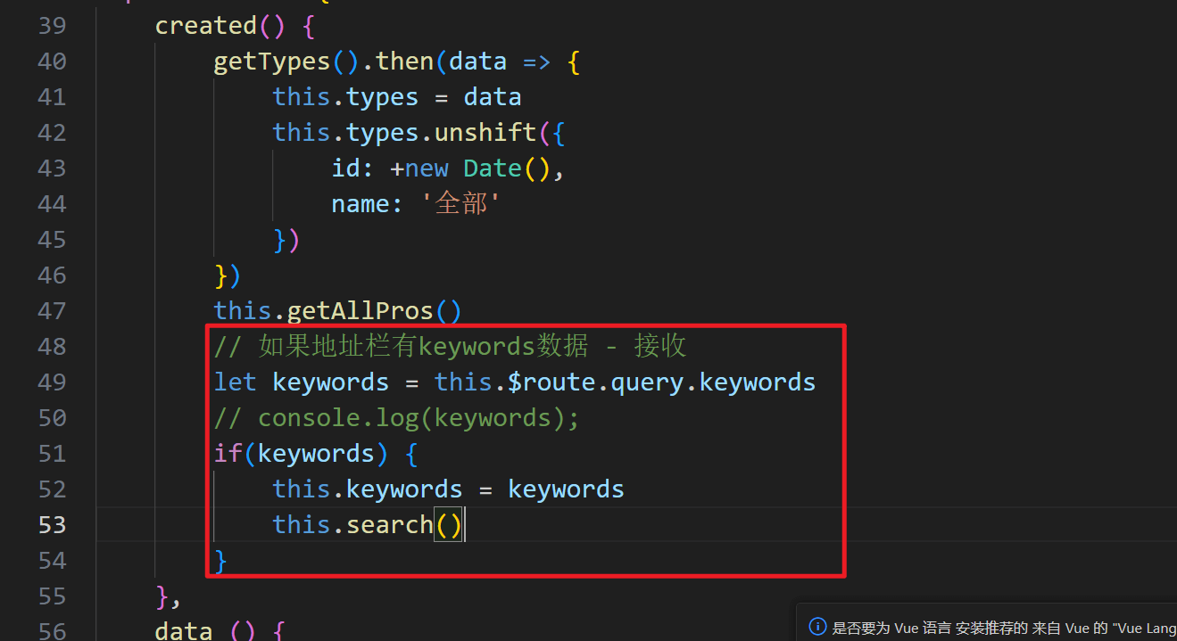Image resolution: width=1177 pixels, height=641 pixels.
Task: Click line number 47 in the gutter
Action: (x=52, y=311)
